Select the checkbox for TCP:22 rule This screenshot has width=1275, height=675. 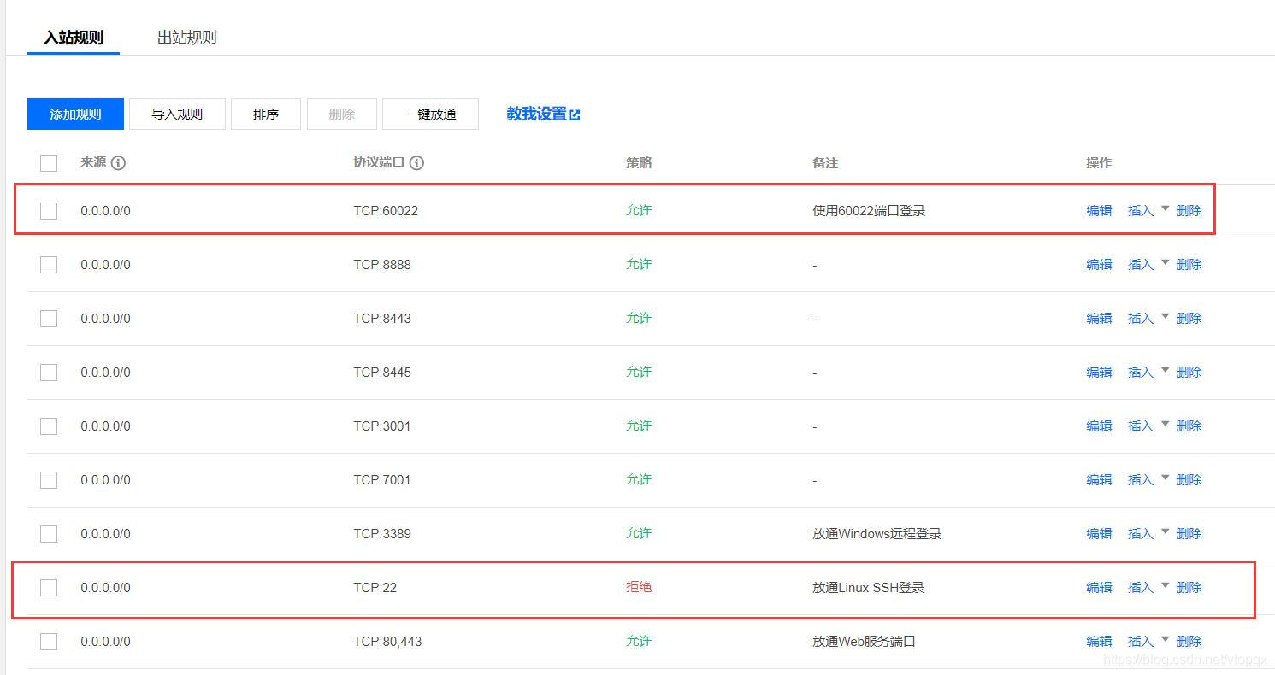[x=49, y=588]
